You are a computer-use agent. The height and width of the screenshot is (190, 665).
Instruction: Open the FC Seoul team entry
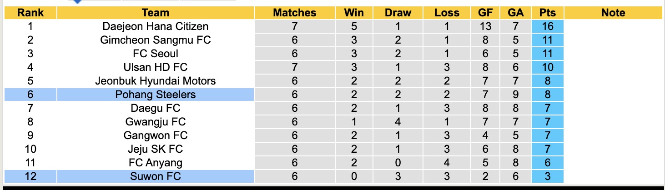pos(155,54)
